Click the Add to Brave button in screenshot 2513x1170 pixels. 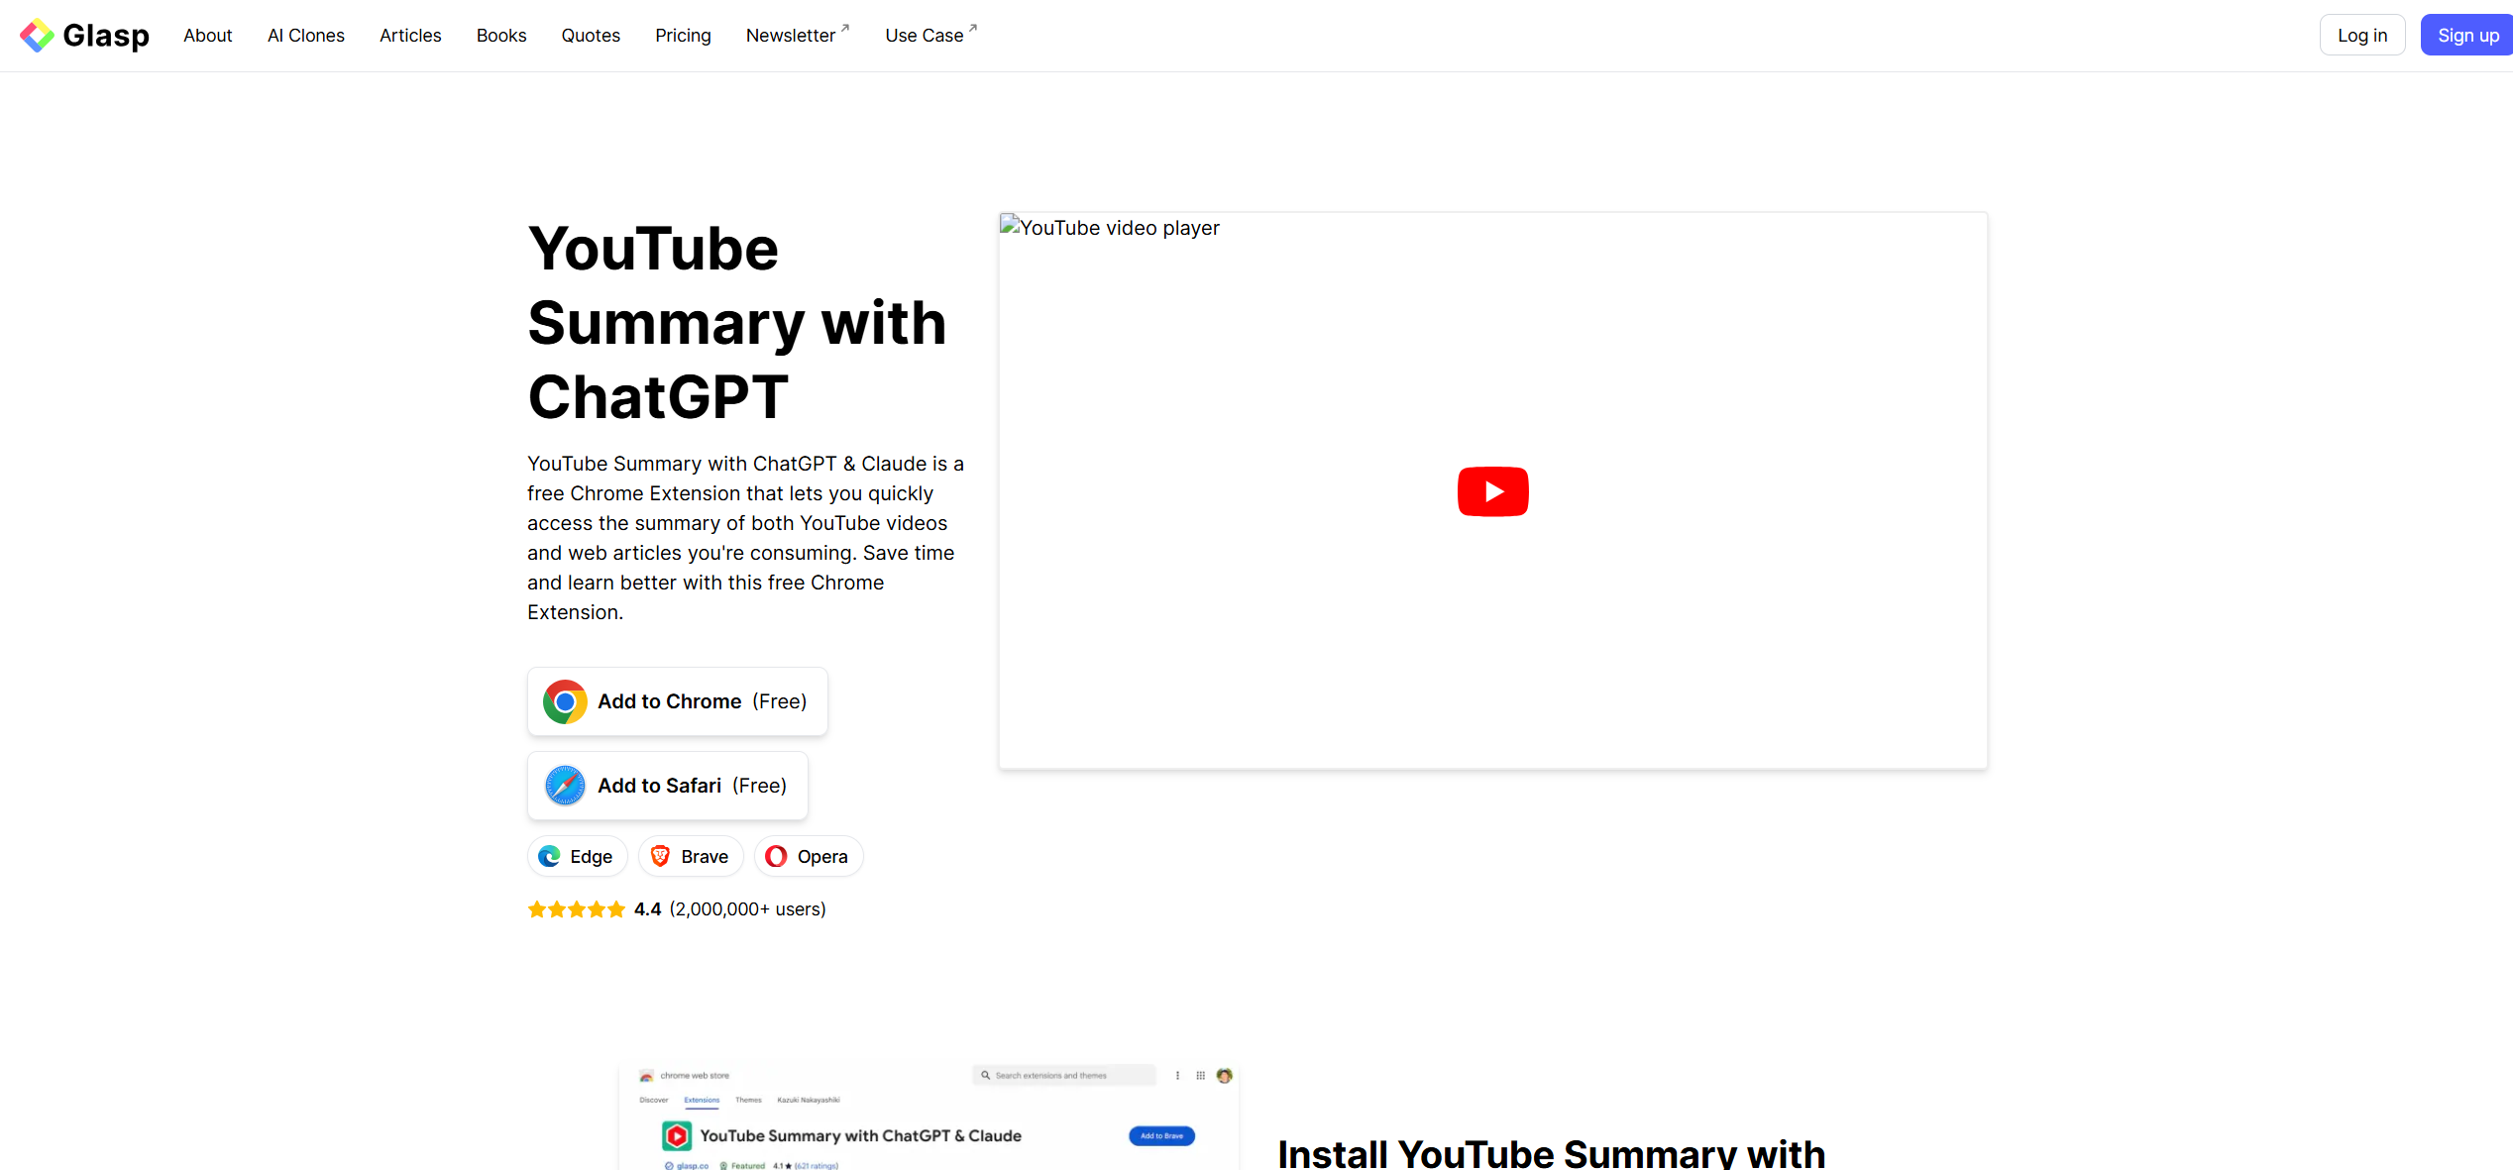tap(1161, 1136)
